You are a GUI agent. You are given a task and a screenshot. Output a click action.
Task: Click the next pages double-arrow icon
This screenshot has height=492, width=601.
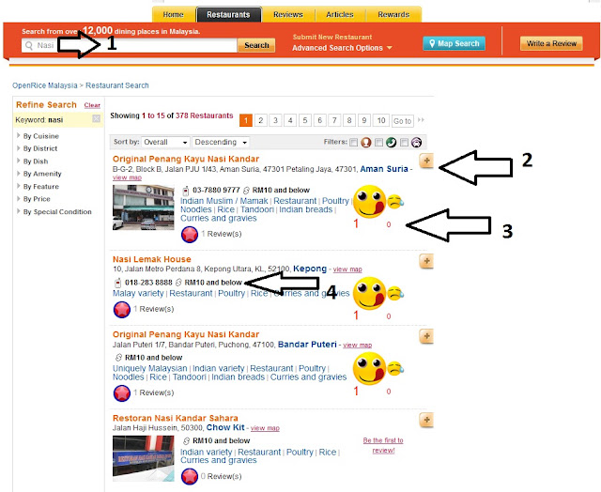pos(421,120)
